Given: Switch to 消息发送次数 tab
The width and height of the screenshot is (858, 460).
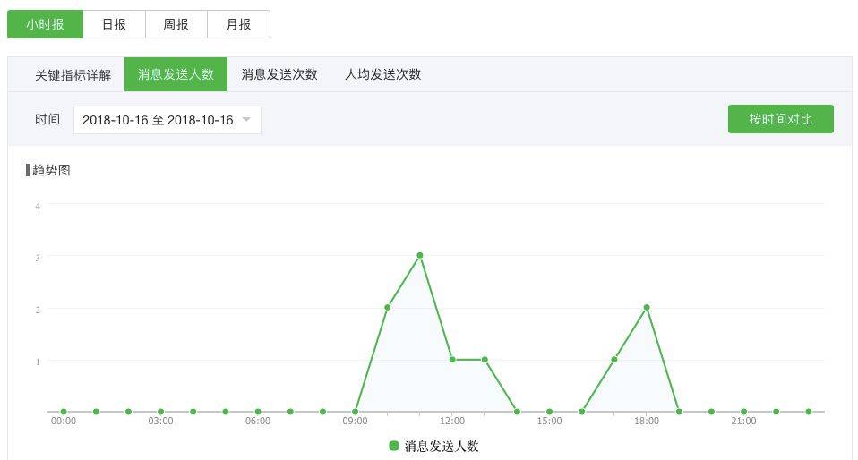Looking at the screenshot, I should (x=279, y=74).
